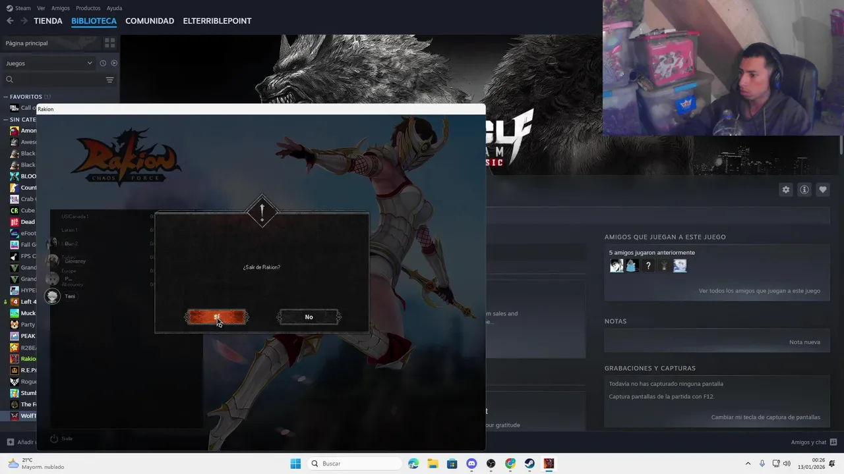The width and height of the screenshot is (844, 474).
Task: Open the Amigos menu
Action: pos(60,8)
